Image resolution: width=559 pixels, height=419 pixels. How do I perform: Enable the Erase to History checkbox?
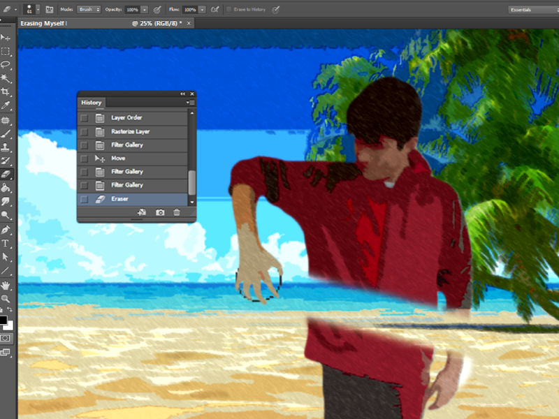coord(229,10)
